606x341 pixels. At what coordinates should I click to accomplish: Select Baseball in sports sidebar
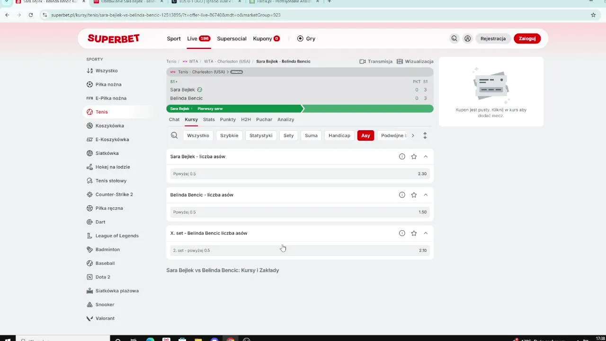105,263
